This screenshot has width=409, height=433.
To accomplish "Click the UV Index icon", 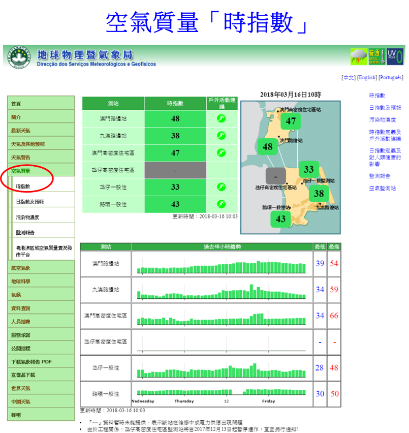I will [x=395, y=56].
